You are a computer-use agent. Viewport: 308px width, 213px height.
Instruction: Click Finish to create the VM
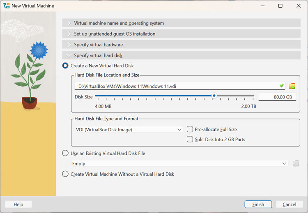[x=258, y=204]
